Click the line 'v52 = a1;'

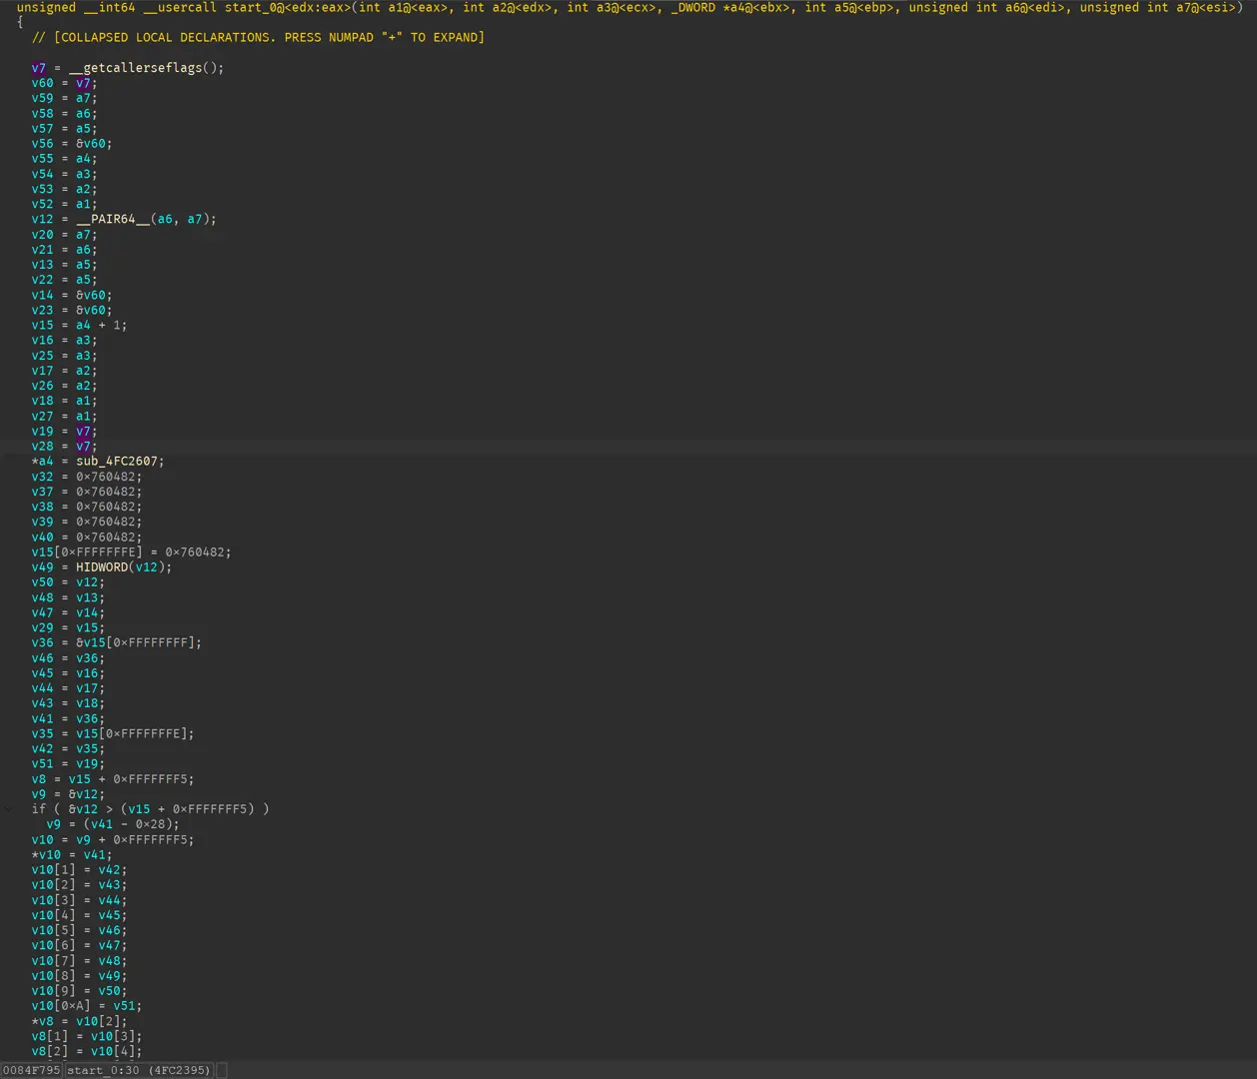(64, 204)
